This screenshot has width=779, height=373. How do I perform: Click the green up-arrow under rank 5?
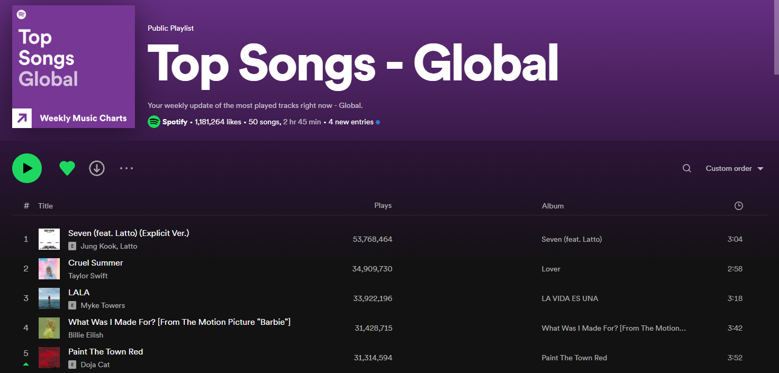[26, 364]
